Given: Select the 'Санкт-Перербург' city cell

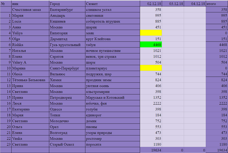Looking at the screenshot, I should (x=67, y=68).
